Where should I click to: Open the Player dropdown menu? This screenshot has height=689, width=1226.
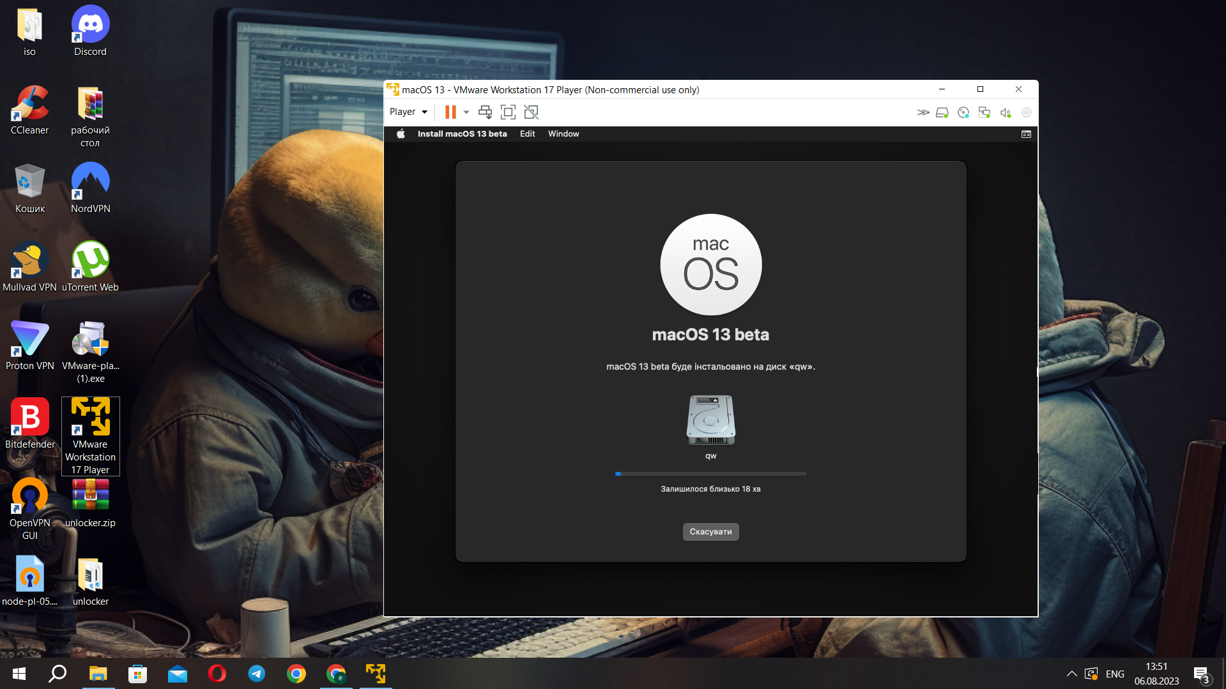408,112
